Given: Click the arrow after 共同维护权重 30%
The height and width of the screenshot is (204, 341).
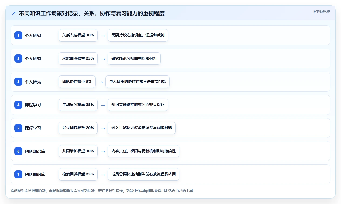Looking at the screenshot, I should coord(103,151).
